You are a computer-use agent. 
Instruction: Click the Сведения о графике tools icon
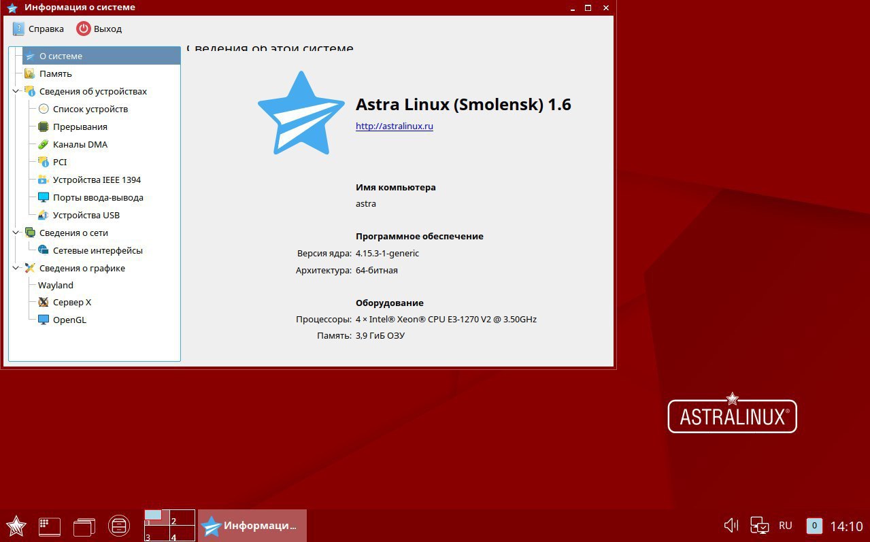point(30,269)
